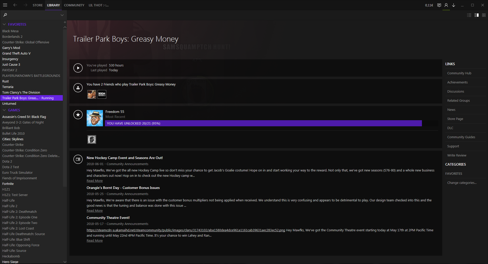Switch to grid view mode
The image size is (488, 264).
coord(484,15)
